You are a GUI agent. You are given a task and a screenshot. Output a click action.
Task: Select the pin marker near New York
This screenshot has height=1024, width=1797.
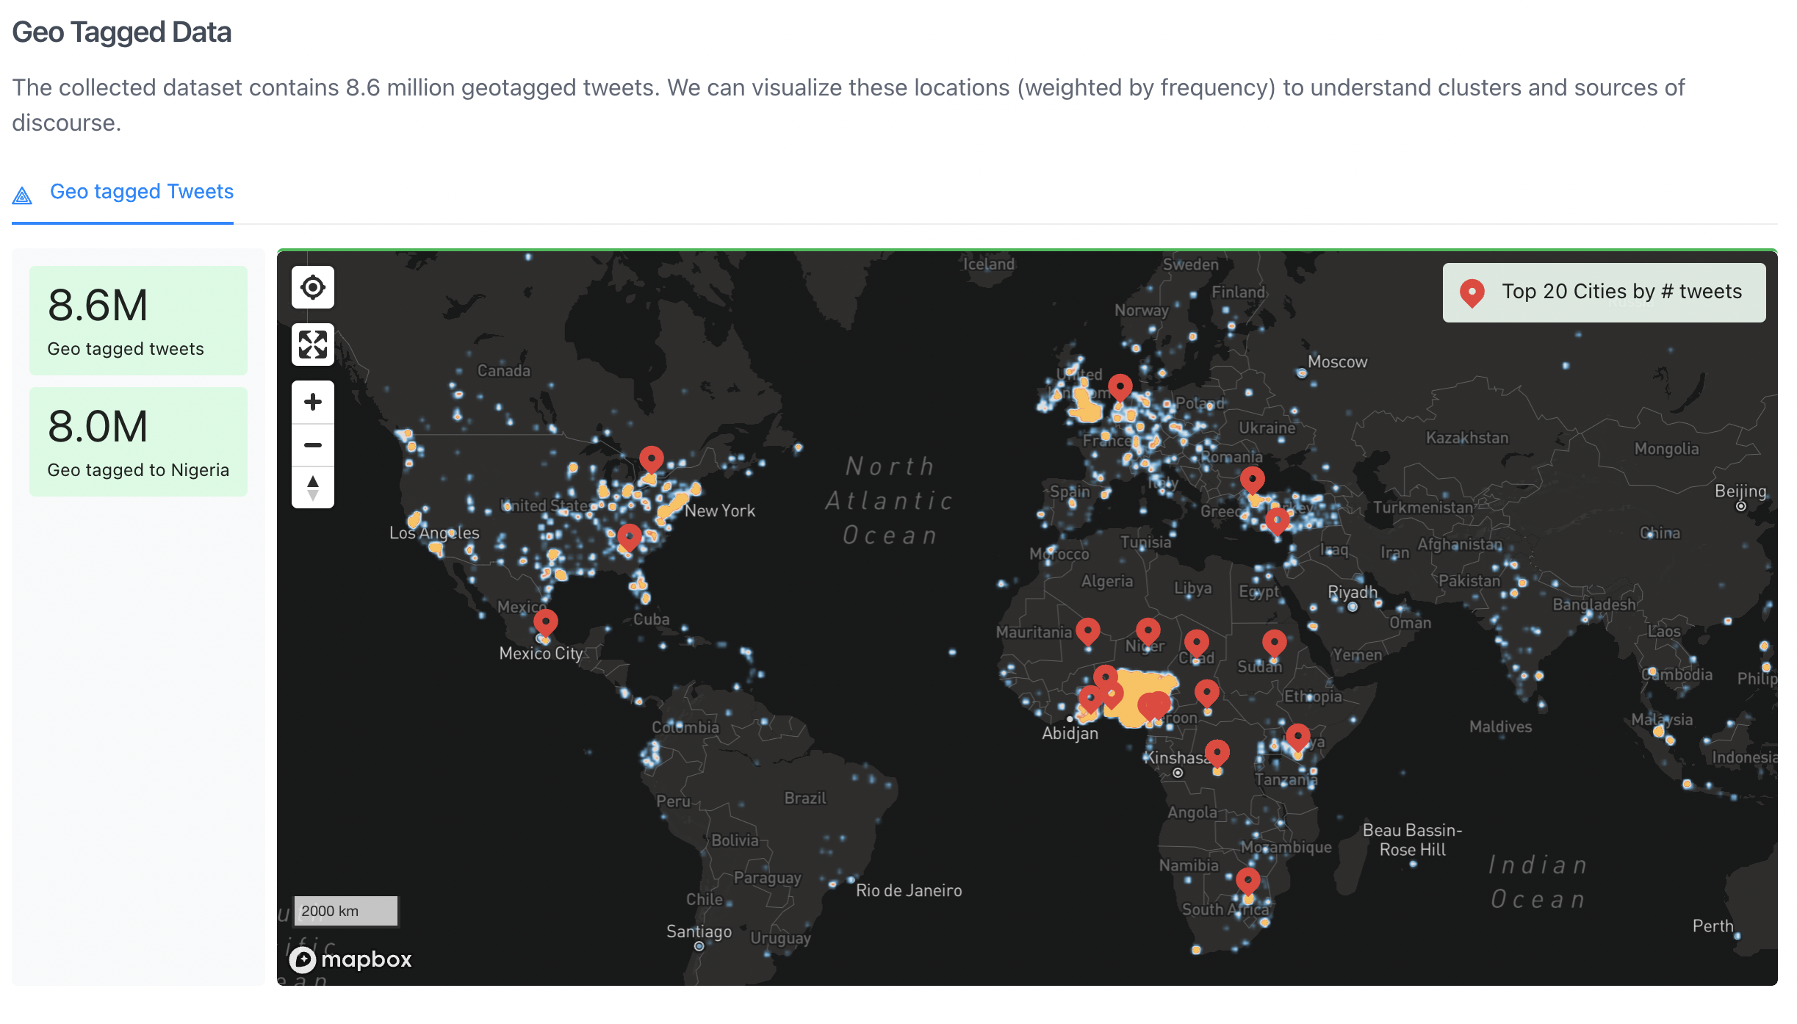651,457
